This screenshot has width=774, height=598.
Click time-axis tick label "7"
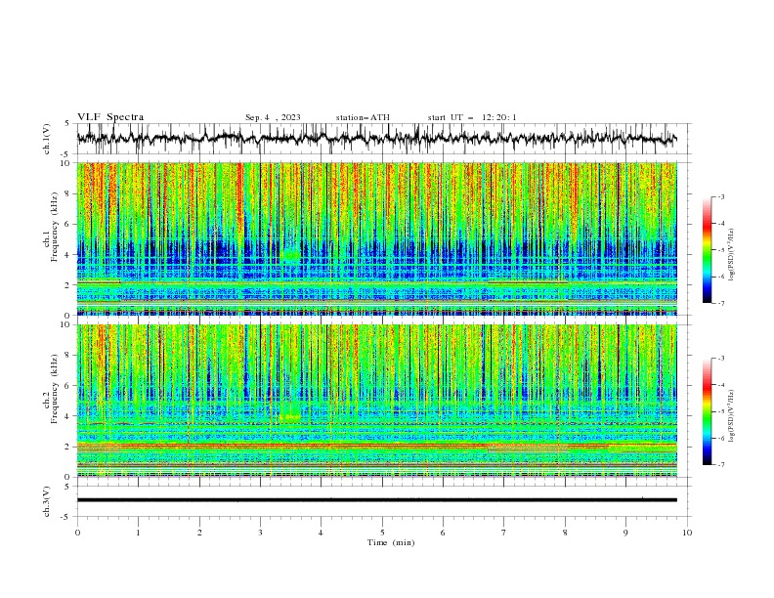click(x=504, y=533)
